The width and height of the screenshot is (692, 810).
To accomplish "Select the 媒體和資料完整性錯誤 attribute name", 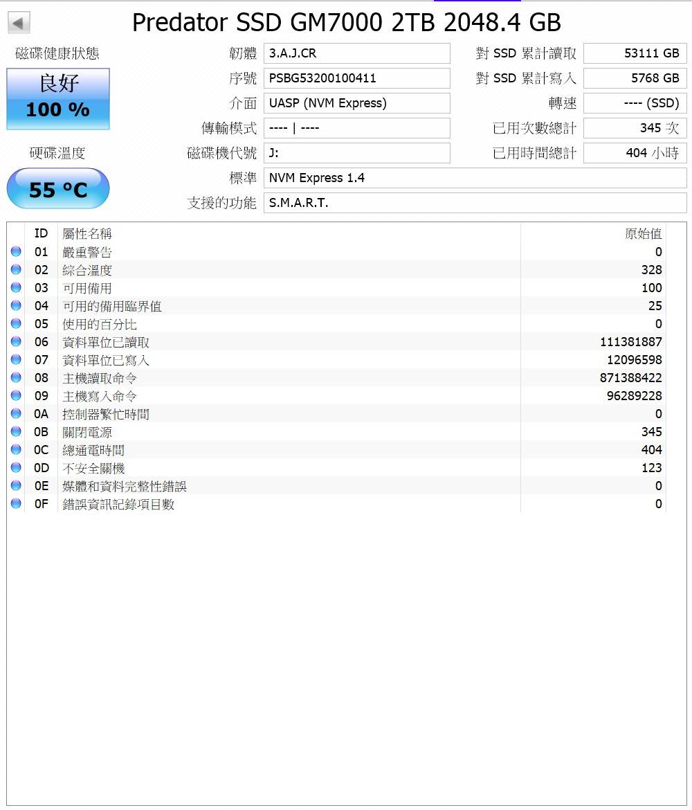I will (124, 486).
